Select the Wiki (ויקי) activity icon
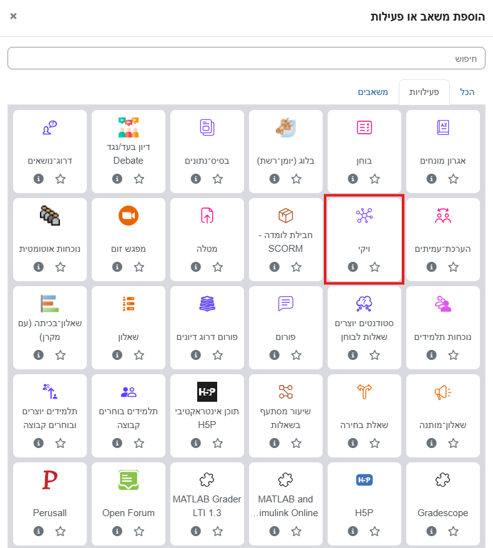493x548 pixels. [364, 216]
